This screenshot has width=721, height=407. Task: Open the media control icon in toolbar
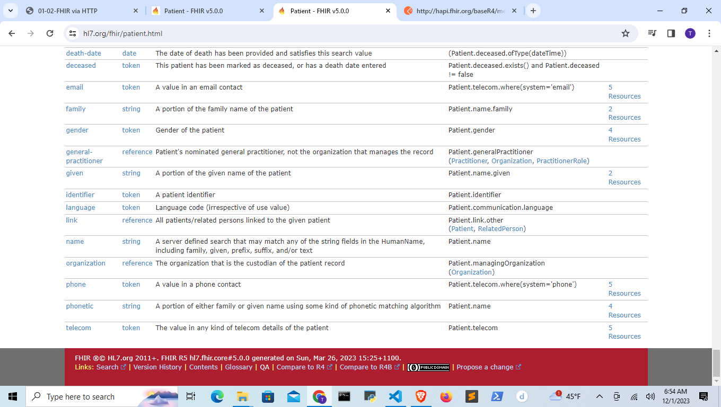click(x=652, y=33)
